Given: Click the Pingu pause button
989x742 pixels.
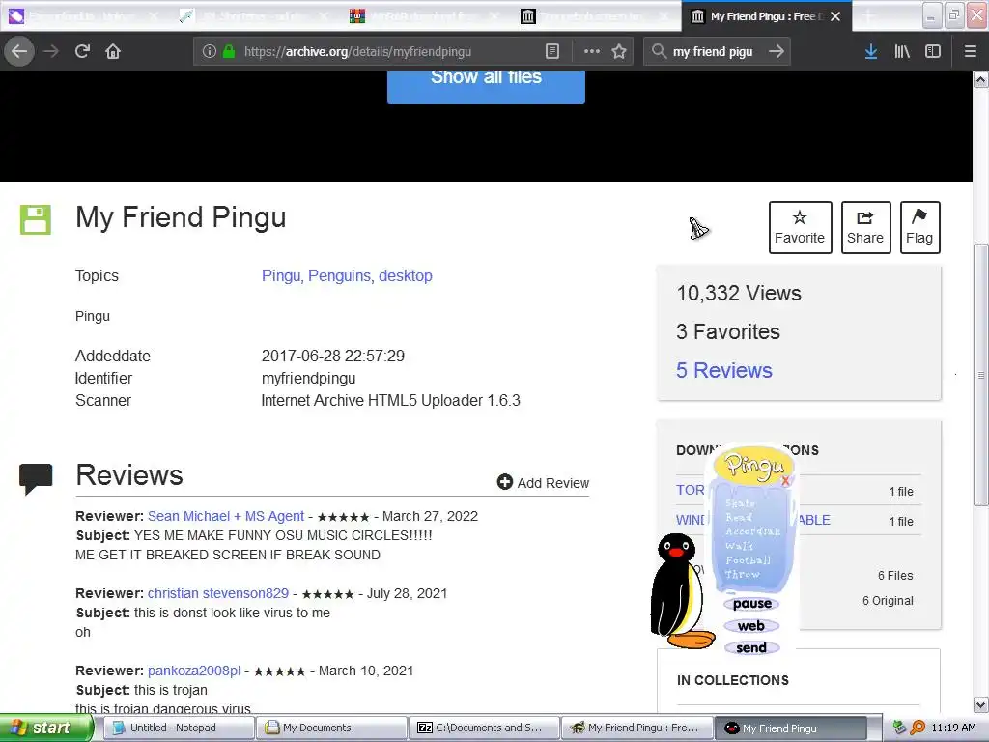Looking at the screenshot, I should (x=751, y=604).
